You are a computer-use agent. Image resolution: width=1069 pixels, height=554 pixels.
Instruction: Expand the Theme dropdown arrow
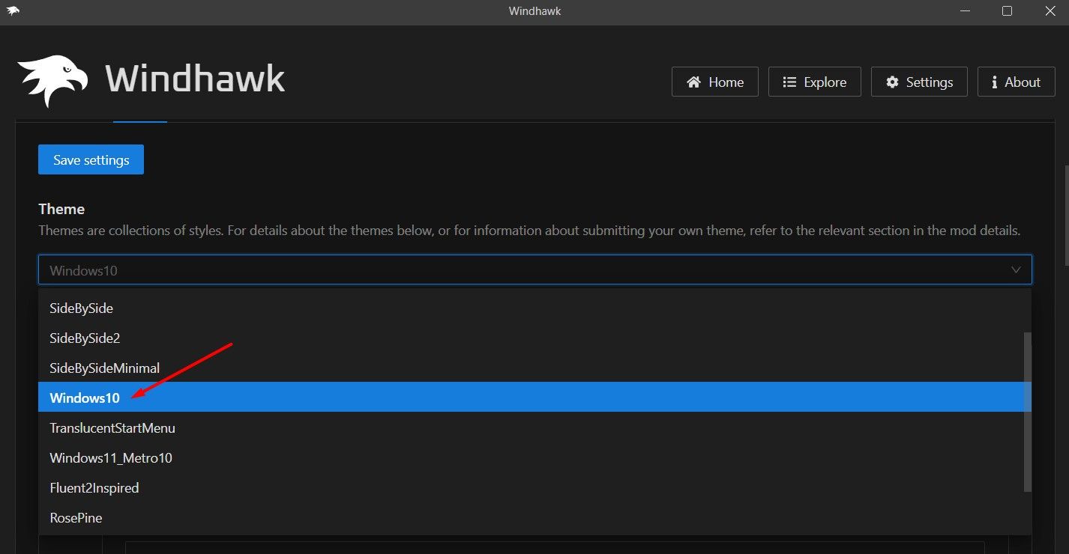click(1016, 270)
